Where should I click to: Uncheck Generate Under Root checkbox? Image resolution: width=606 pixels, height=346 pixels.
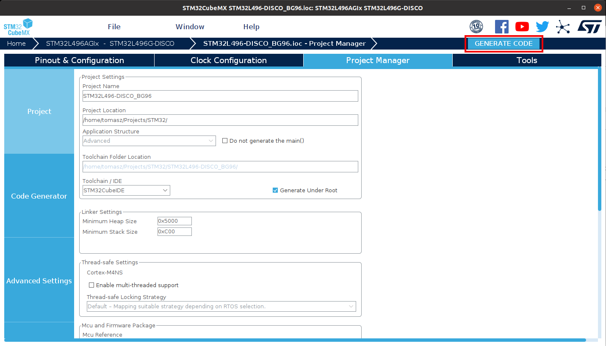[275, 190]
